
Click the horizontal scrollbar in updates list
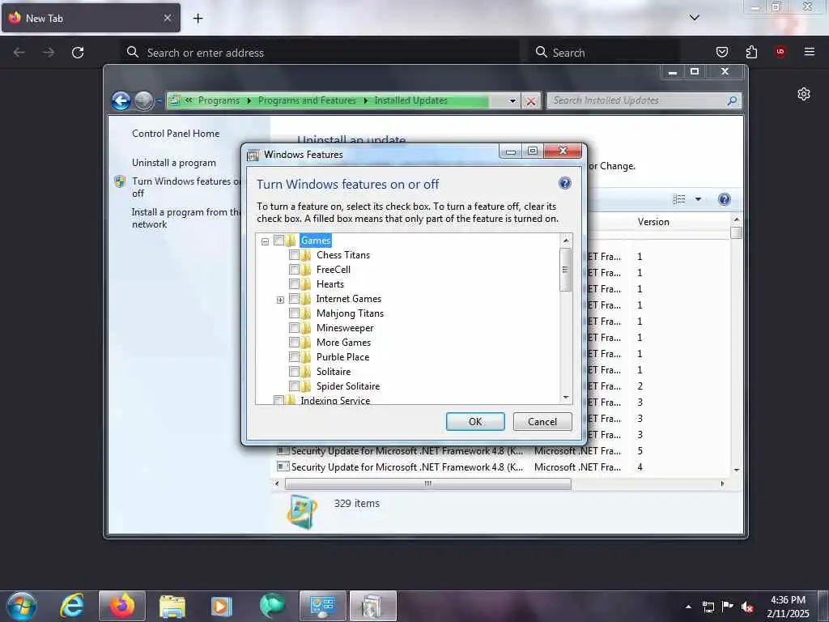(427, 484)
